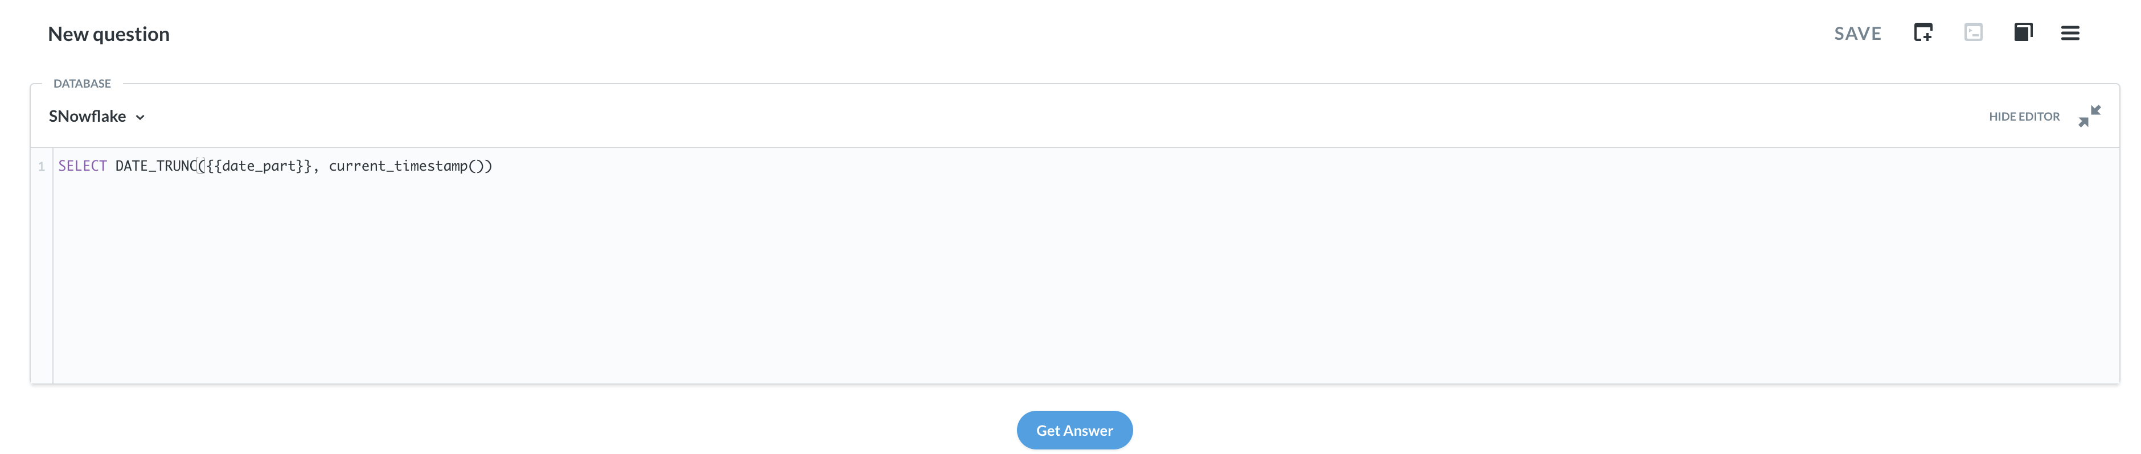Image resolution: width=2141 pixels, height=454 pixels.
Task: Click the Get Answer button
Action: coord(1074,430)
